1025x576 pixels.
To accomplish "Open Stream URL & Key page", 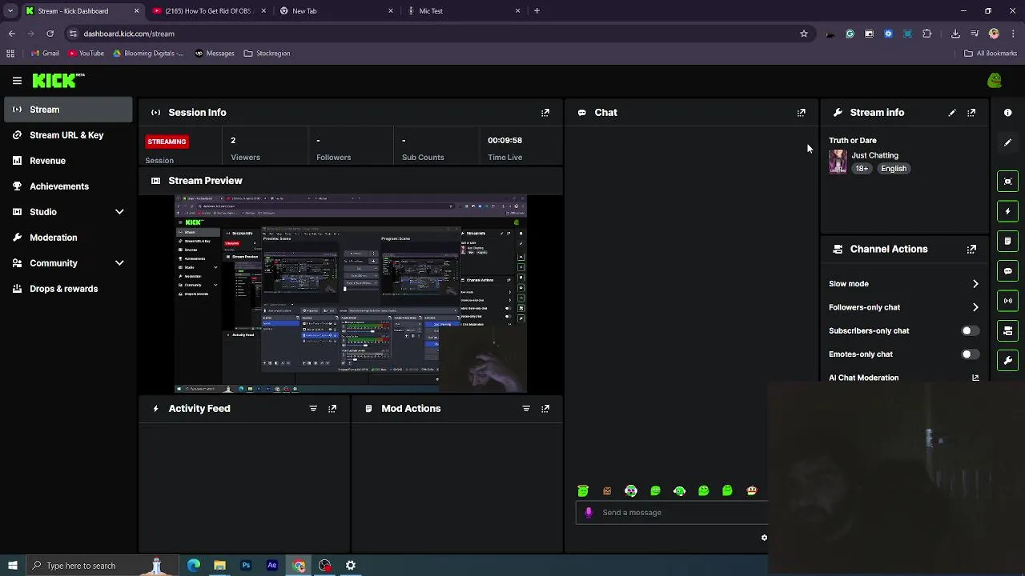I will pyautogui.click(x=68, y=135).
